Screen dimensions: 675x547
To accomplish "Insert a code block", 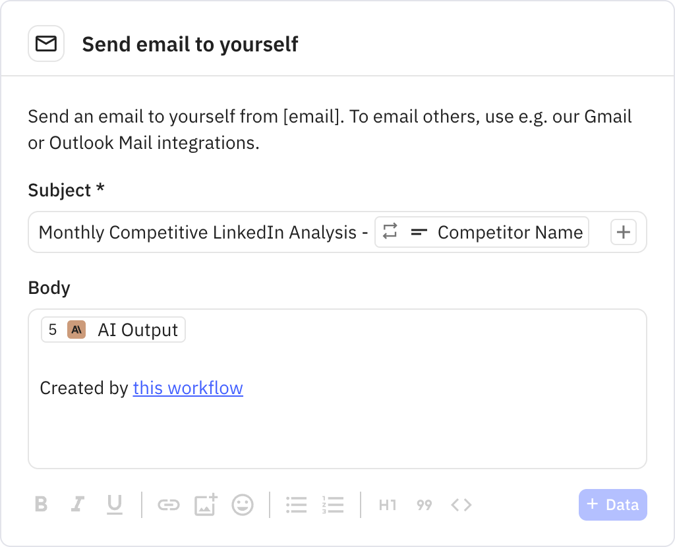I will point(461,505).
